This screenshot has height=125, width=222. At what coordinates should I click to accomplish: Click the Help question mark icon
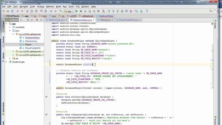[x=147, y=11]
